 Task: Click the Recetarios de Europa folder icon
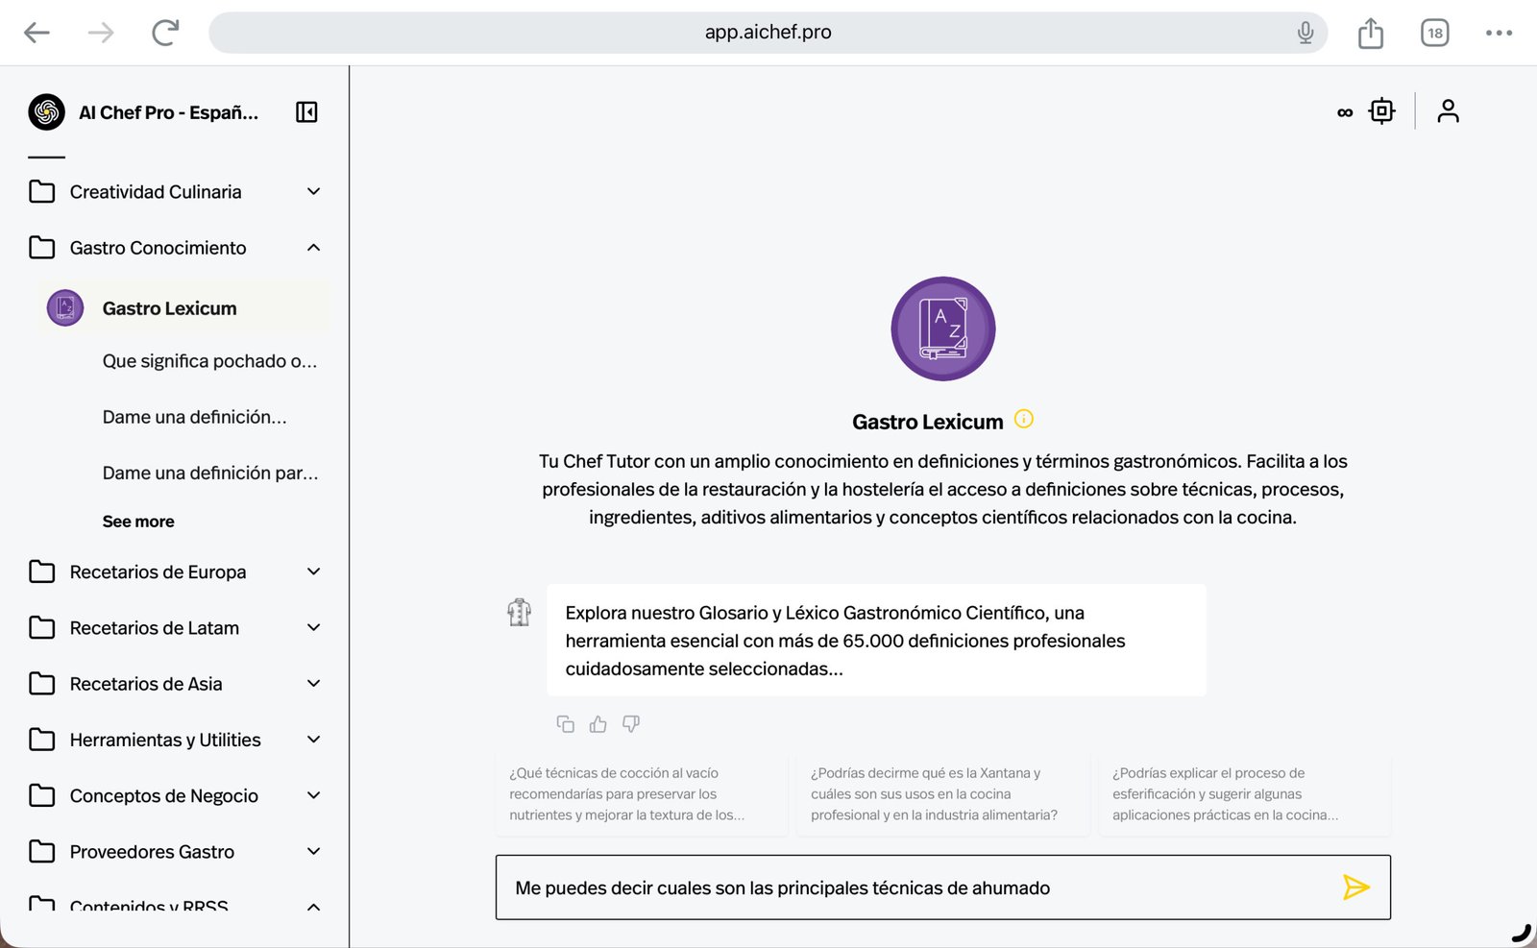[42, 571]
